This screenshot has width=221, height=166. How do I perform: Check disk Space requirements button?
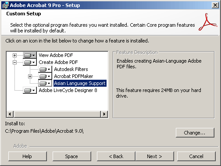click(x=71, y=156)
